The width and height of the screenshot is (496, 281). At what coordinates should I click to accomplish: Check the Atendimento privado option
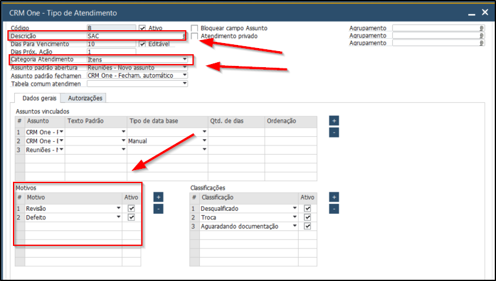click(x=195, y=36)
